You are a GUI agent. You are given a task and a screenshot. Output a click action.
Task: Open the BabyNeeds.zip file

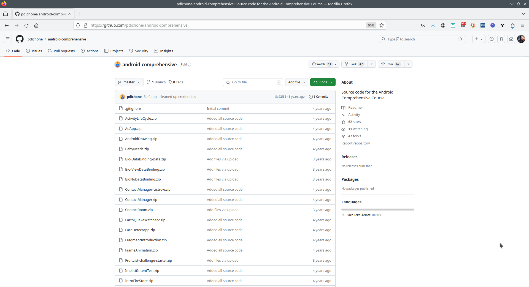coord(137,149)
